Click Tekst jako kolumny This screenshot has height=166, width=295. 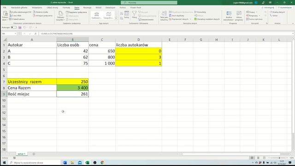(164, 16)
